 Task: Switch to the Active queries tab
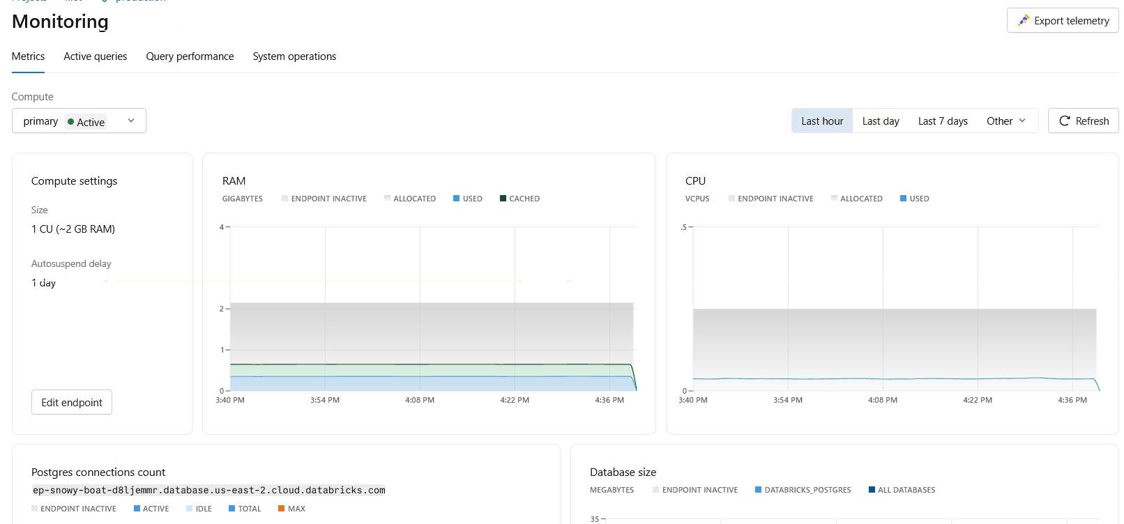tap(96, 56)
